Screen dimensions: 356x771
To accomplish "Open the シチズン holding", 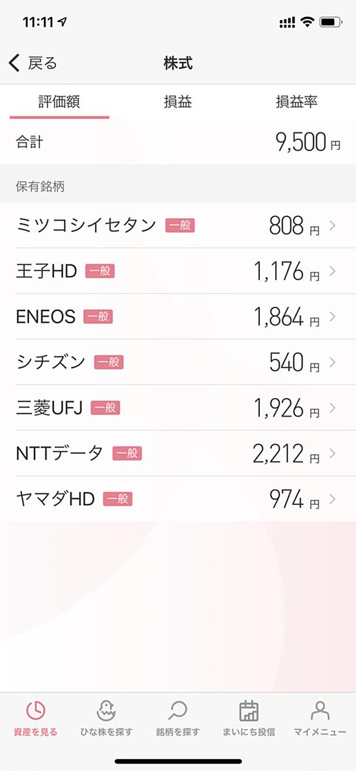I will tap(178, 362).
